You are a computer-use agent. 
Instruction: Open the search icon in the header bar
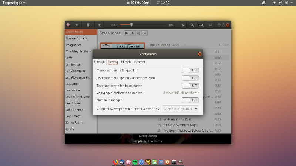192,25
